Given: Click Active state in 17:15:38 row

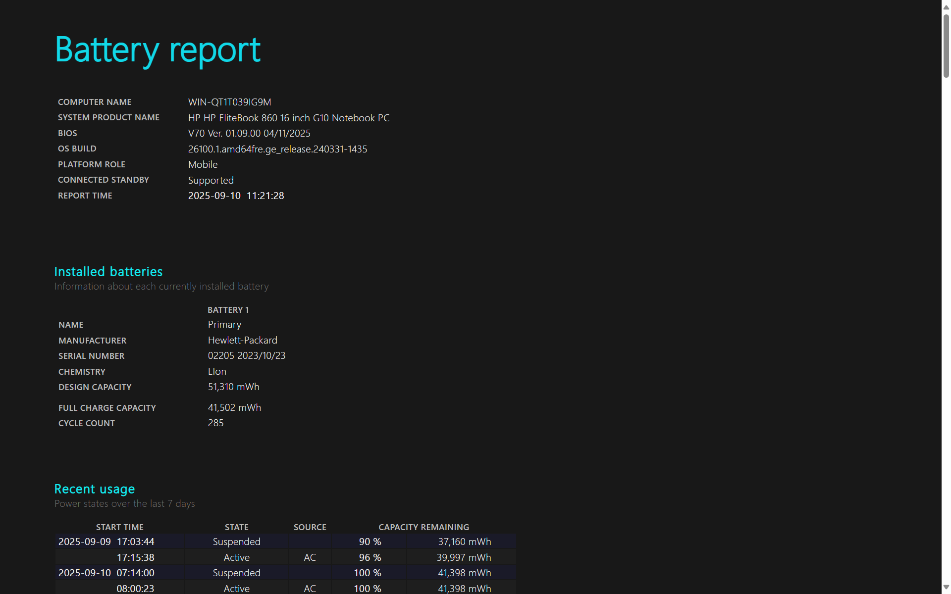Looking at the screenshot, I should [x=236, y=557].
